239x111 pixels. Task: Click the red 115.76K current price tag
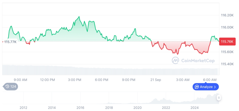(x=227, y=42)
